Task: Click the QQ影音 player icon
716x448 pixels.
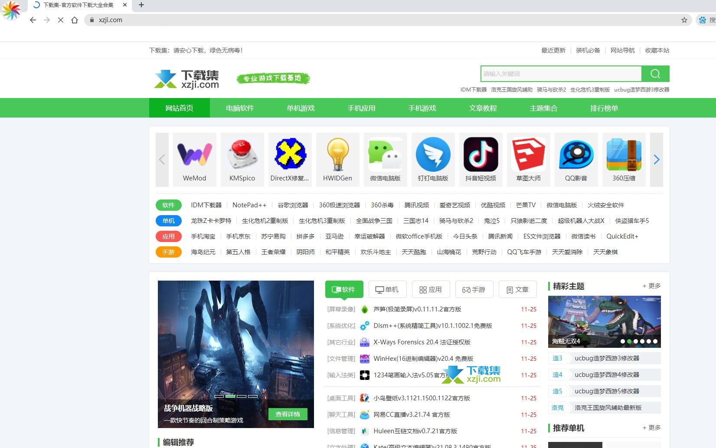Action: [x=576, y=155]
